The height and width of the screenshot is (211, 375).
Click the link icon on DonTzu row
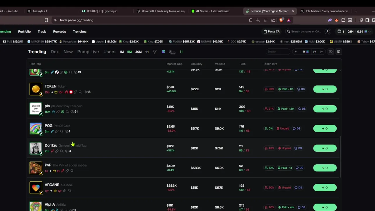point(57,151)
